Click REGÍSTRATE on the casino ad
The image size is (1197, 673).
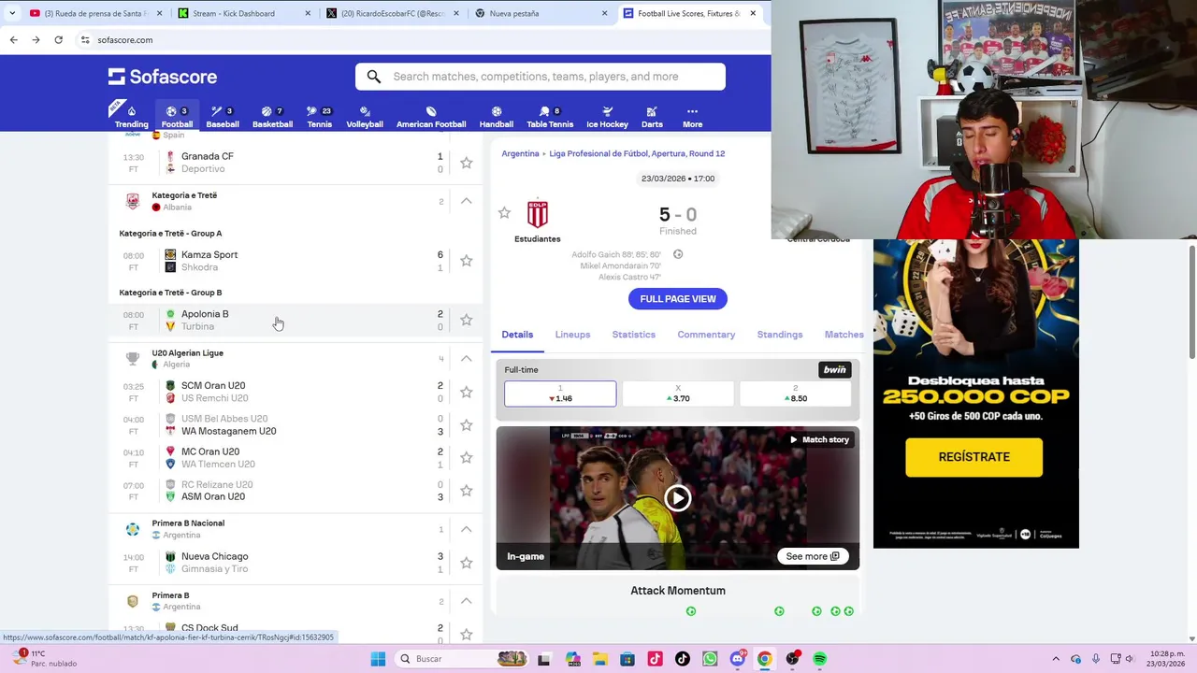pyautogui.click(x=973, y=457)
